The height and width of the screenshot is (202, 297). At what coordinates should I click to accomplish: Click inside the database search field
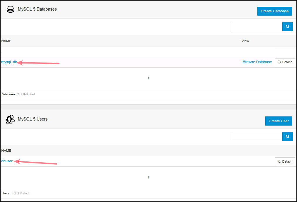pos(257,26)
